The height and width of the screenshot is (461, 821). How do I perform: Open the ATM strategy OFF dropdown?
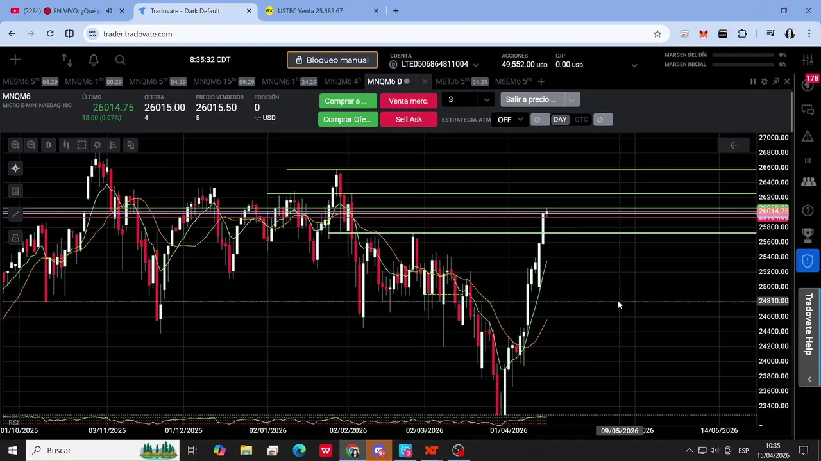pyautogui.click(x=511, y=120)
